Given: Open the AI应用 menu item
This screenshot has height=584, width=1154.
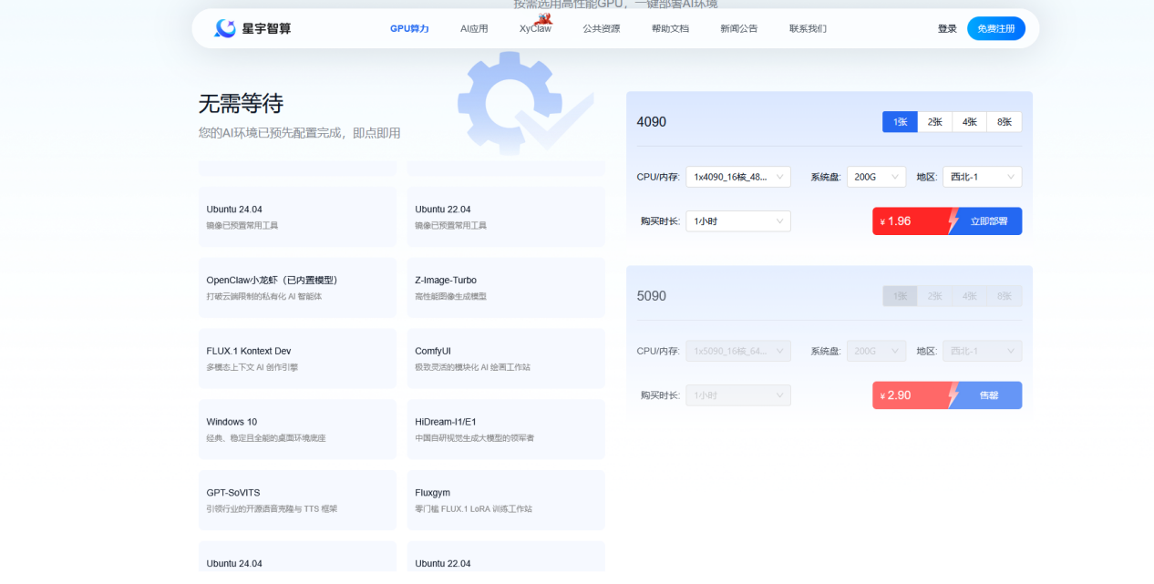Looking at the screenshot, I should click(x=474, y=28).
